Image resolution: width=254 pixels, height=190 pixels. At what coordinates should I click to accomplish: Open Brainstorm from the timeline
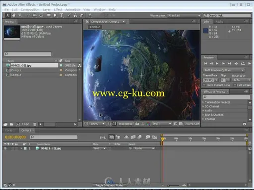click(148, 137)
